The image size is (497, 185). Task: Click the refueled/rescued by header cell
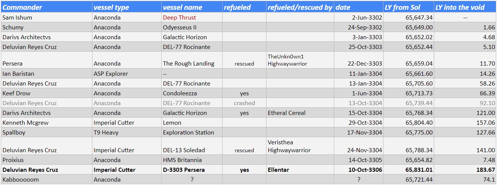[300, 7]
